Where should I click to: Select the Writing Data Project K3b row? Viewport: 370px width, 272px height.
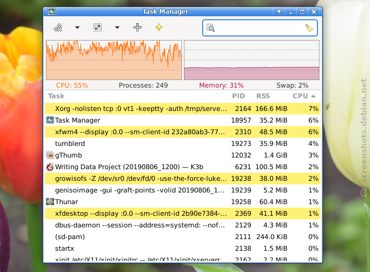(x=182, y=167)
